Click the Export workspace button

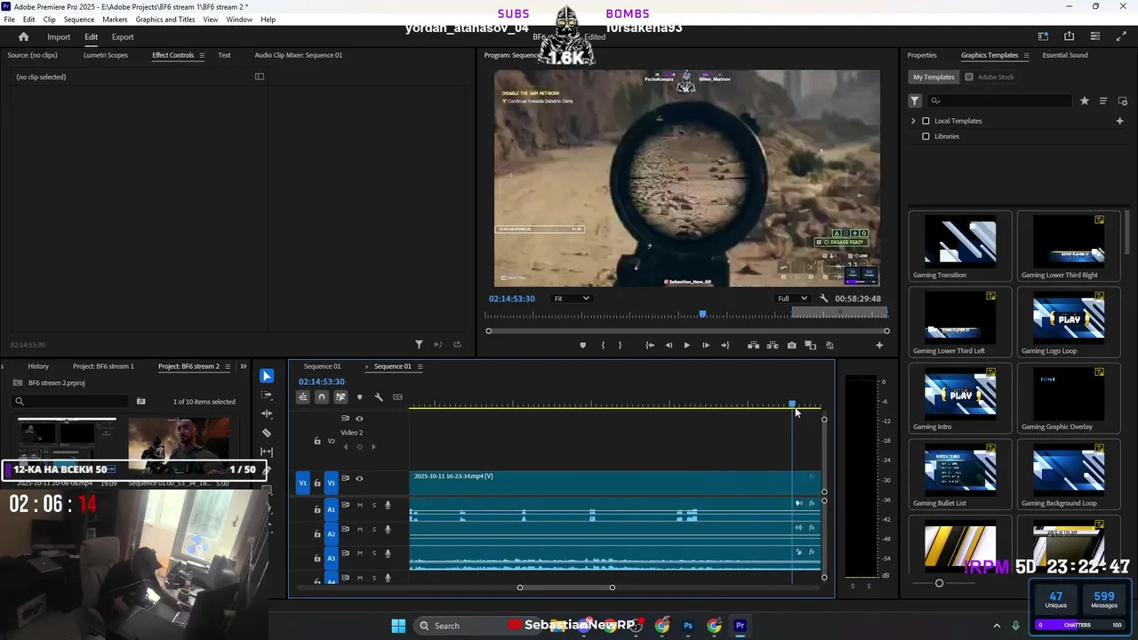point(123,37)
